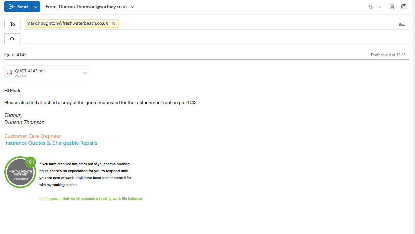Click the To button
Screen dimensions: 415x234
(x=13, y=24)
